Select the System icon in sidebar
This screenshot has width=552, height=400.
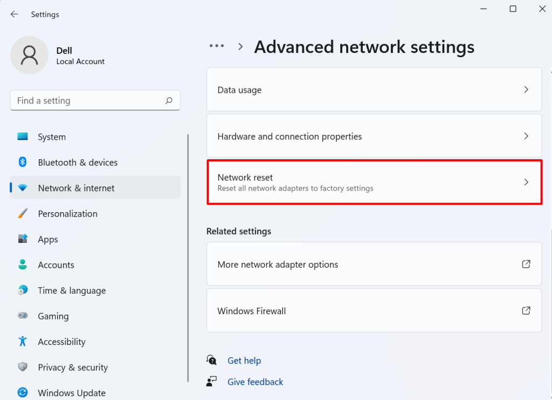pos(22,137)
